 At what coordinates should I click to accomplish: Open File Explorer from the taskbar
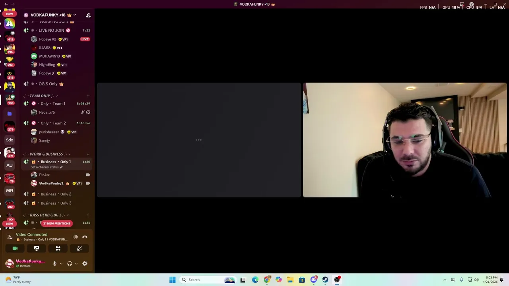pyautogui.click(x=290, y=280)
